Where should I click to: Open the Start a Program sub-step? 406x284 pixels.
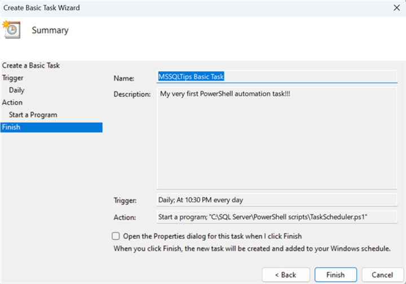[x=33, y=115]
